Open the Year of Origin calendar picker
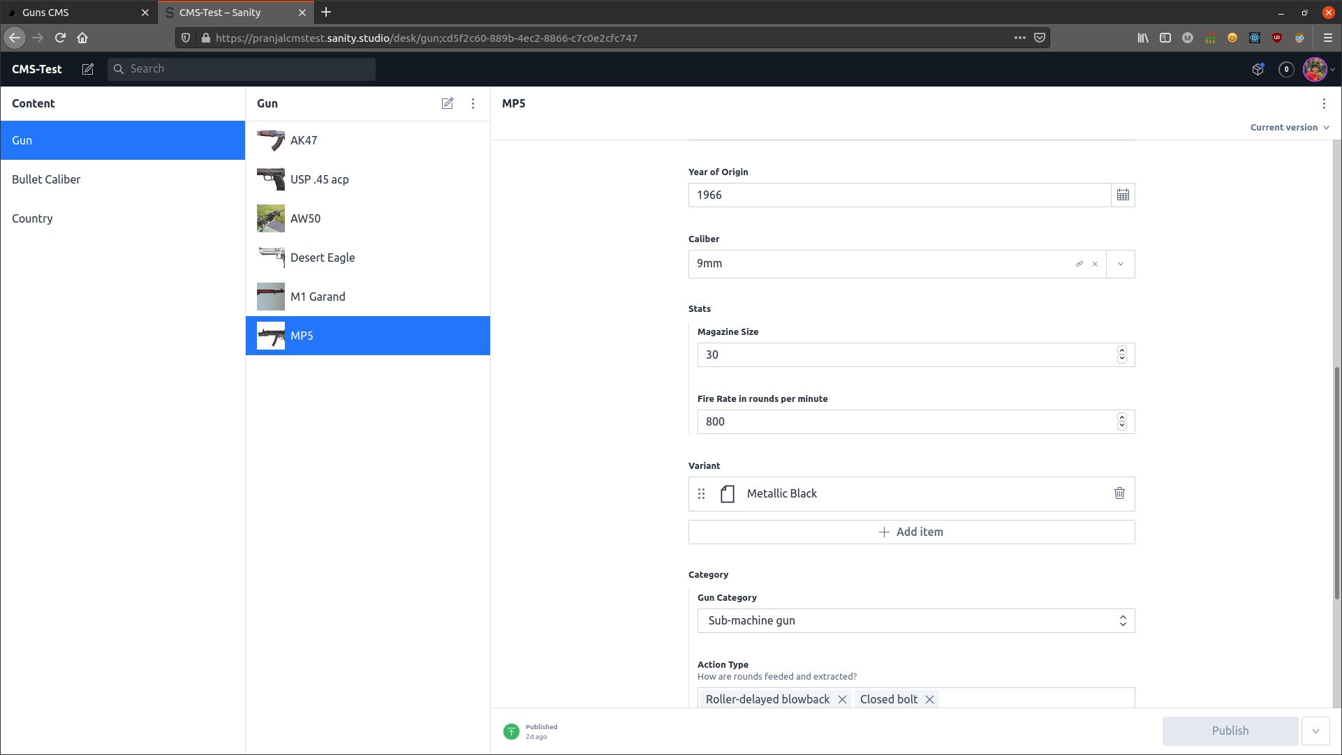Image resolution: width=1342 pixels, height=755 pixels. coord(1122,195)
